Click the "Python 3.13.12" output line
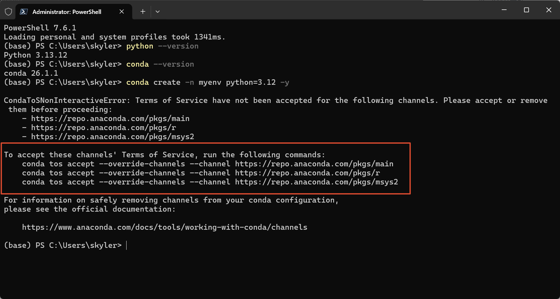 pos(36,55)
